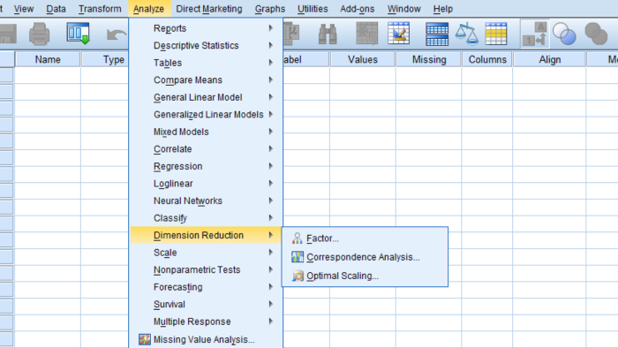Click the Save disk icon
This screenshot has height=348, width=618.
click(x=7, y=34)
